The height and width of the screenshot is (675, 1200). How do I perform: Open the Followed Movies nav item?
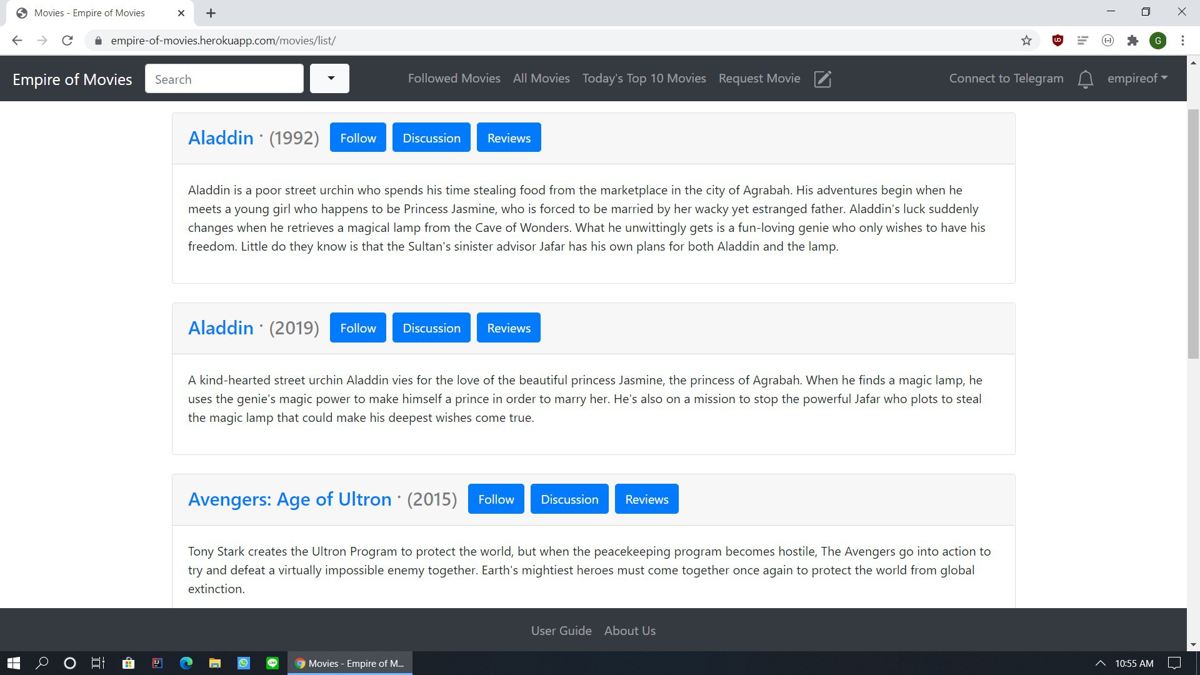pyautogui.click(x=454, y=78)
